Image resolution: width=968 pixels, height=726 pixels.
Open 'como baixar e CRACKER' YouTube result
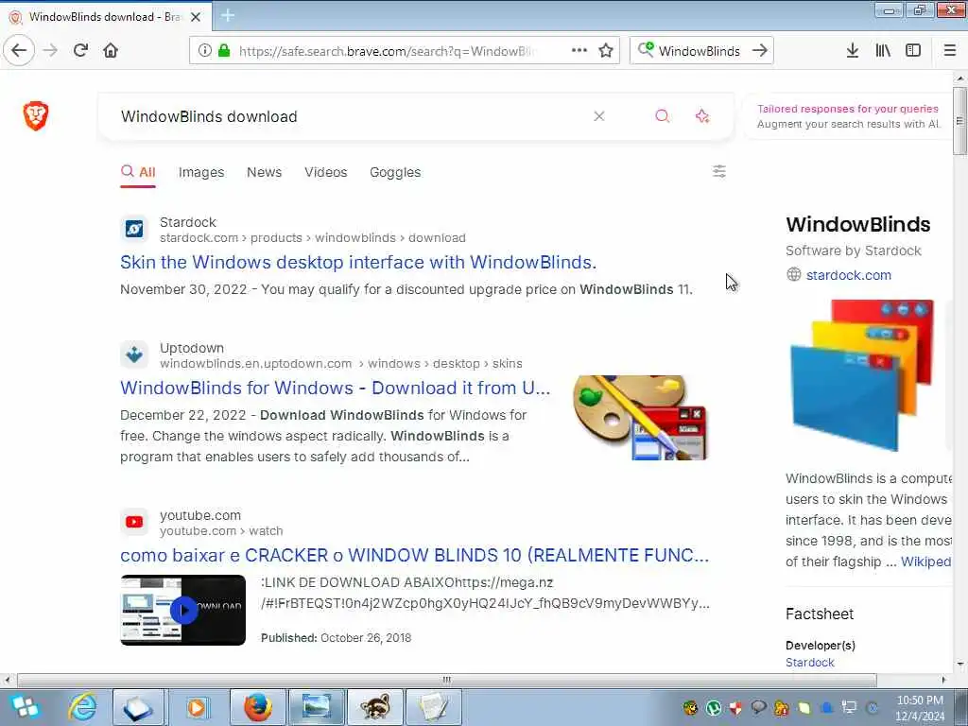click(x=414, y=556)
